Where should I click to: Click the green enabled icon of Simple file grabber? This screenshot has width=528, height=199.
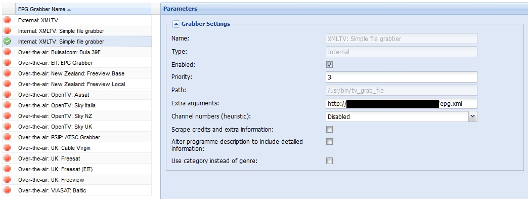tap(7, 42)
